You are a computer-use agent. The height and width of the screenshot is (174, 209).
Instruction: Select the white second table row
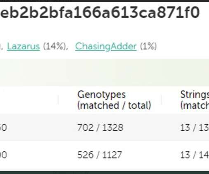click(x=104, y=155)
